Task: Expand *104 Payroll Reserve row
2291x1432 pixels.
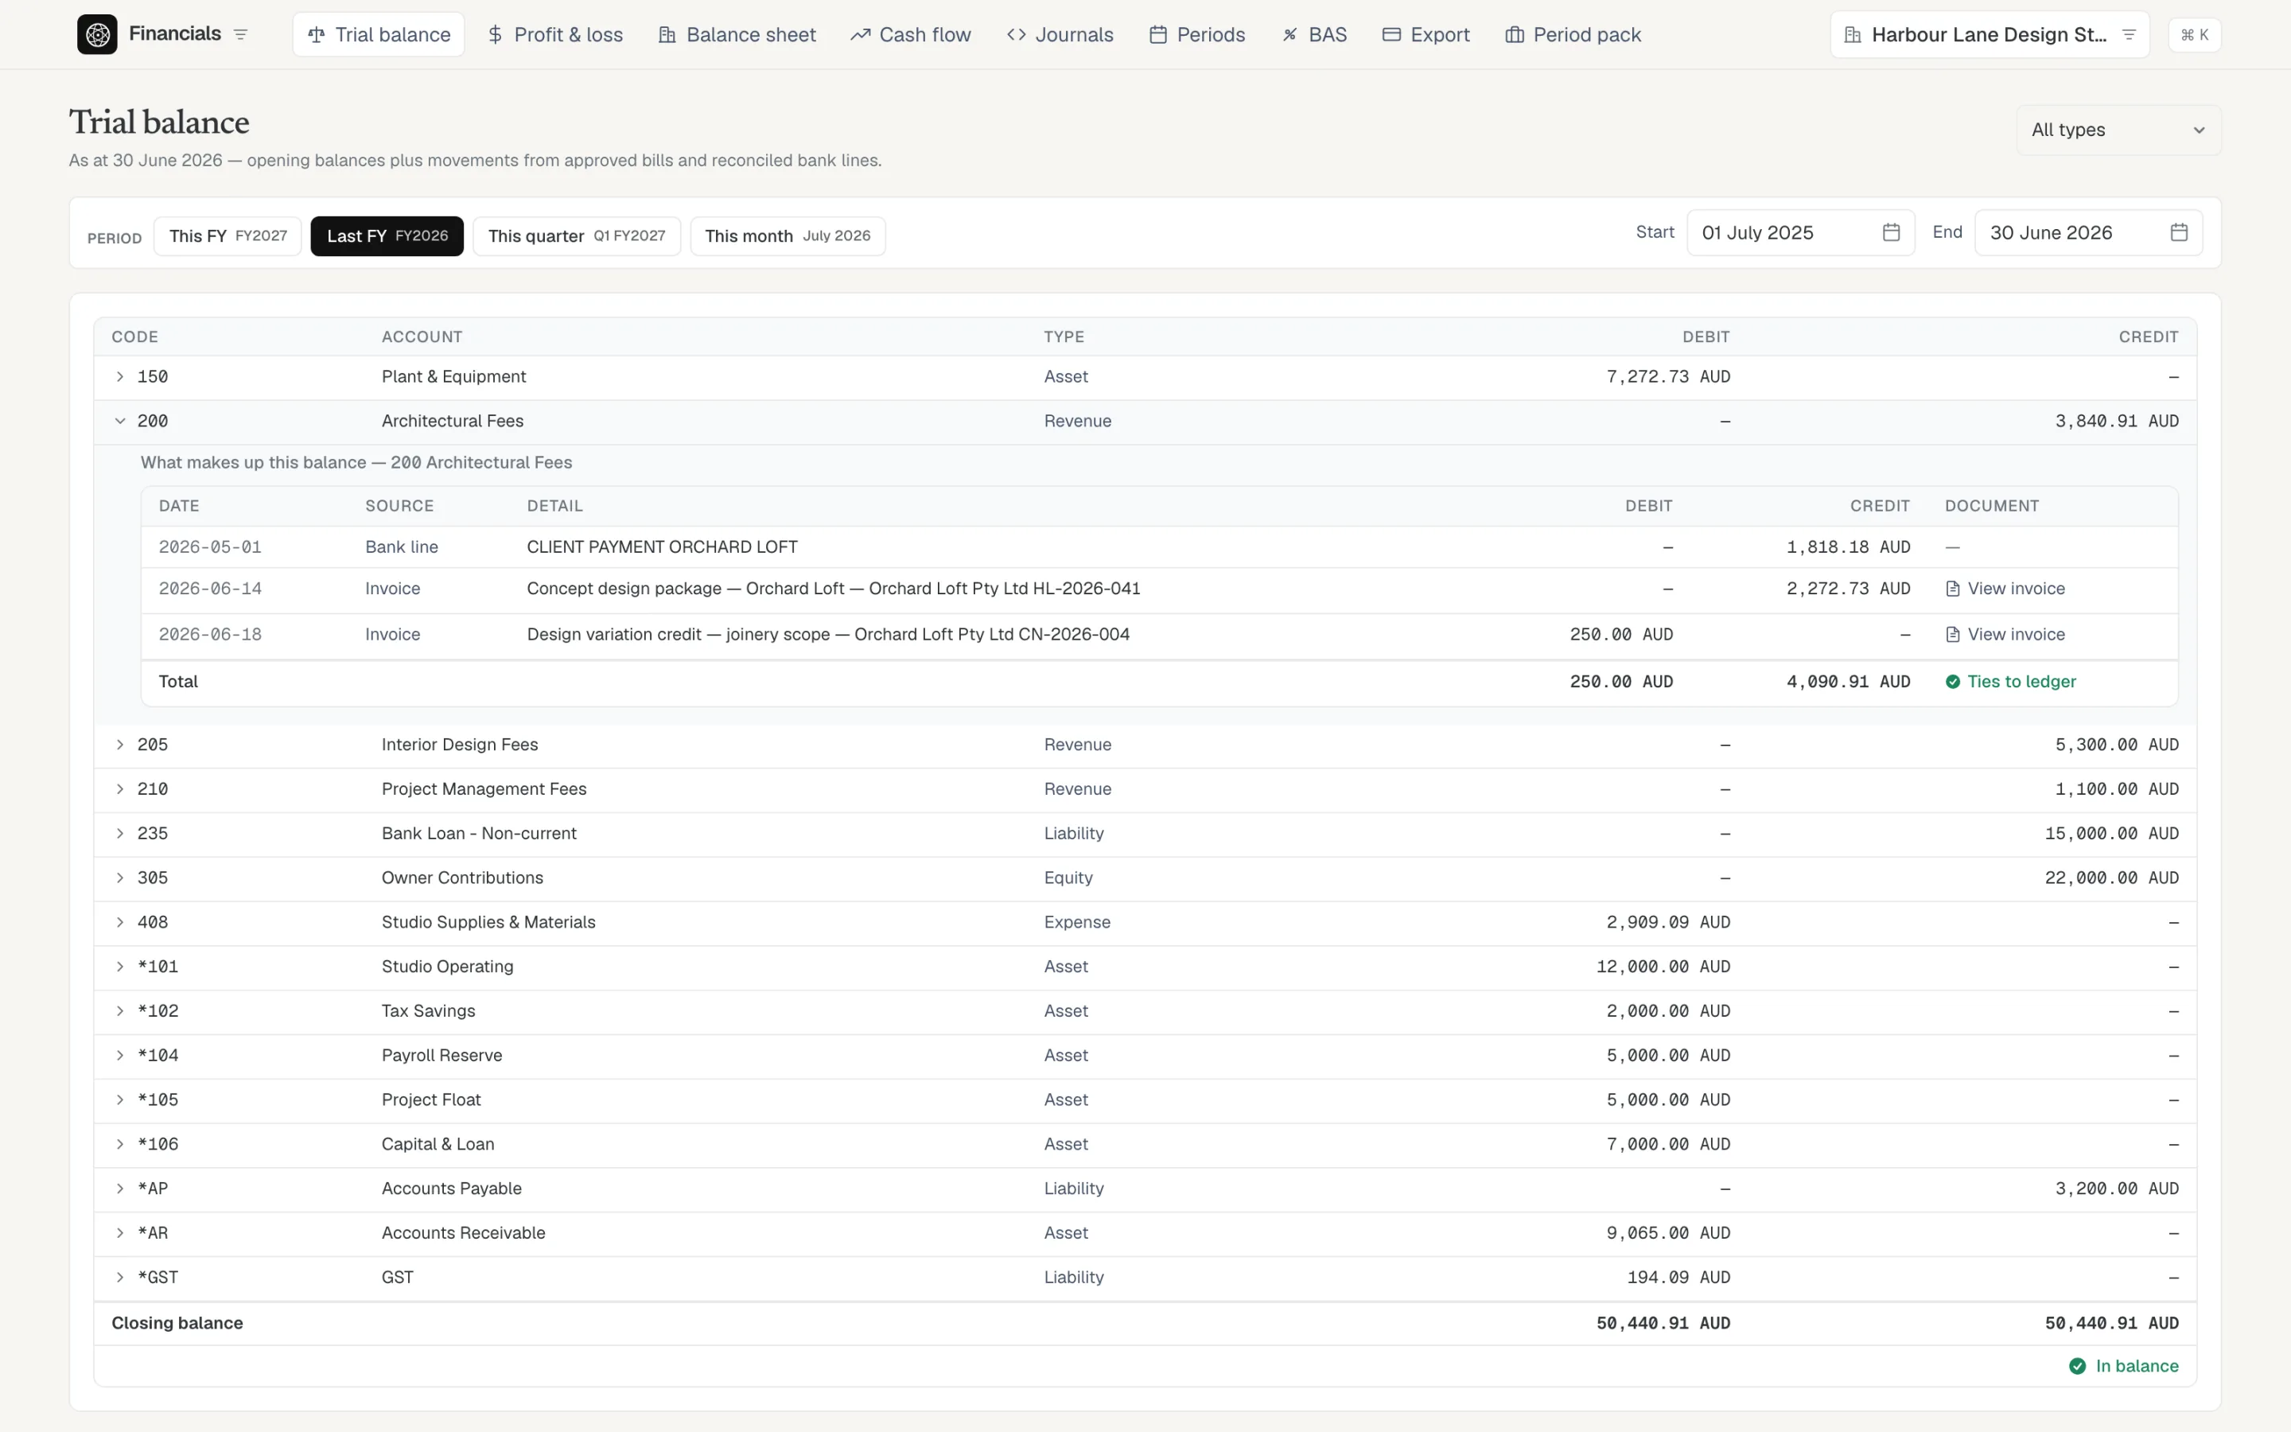Action: (120, 1056)
